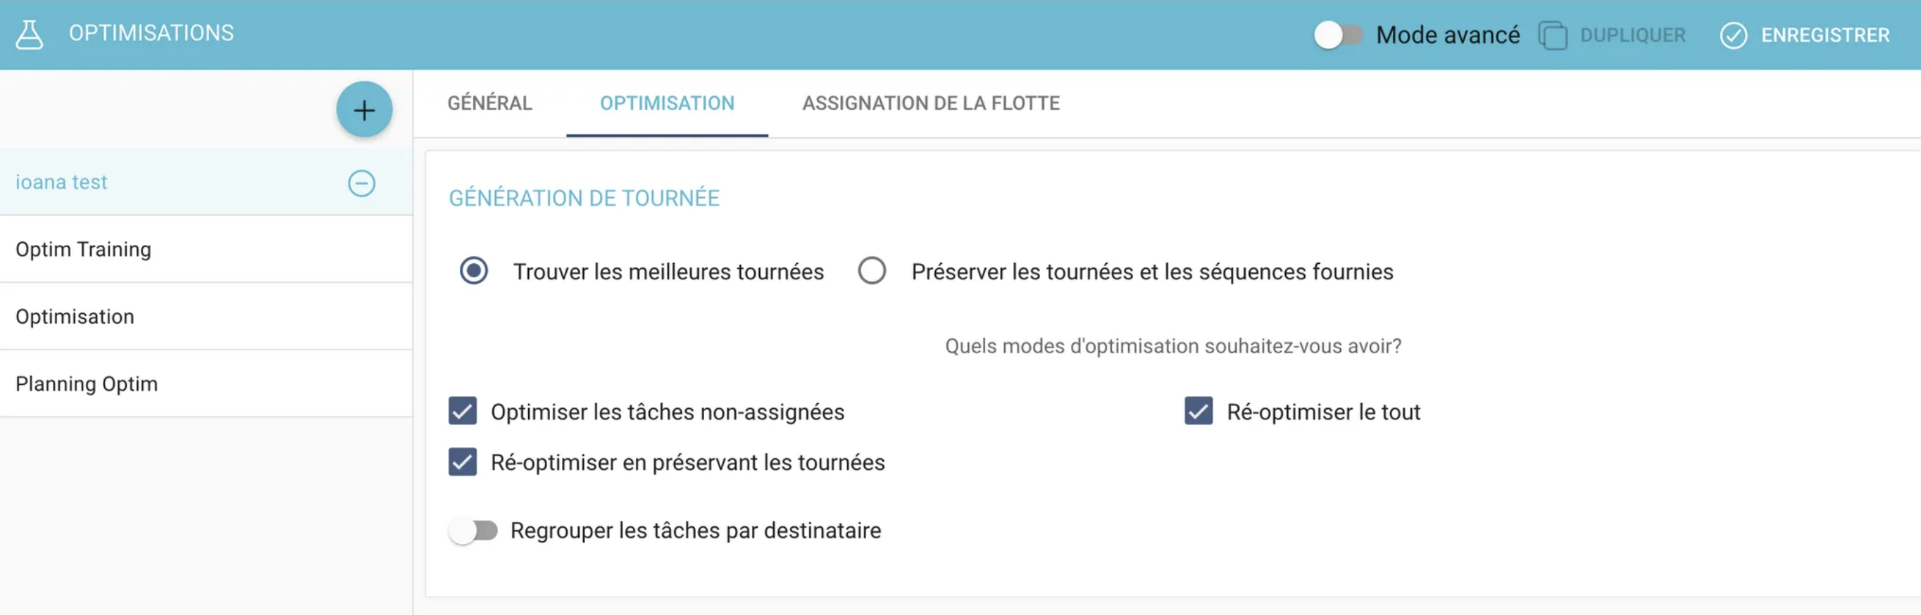Click the flask Optimisations icon

click(30, 34)
